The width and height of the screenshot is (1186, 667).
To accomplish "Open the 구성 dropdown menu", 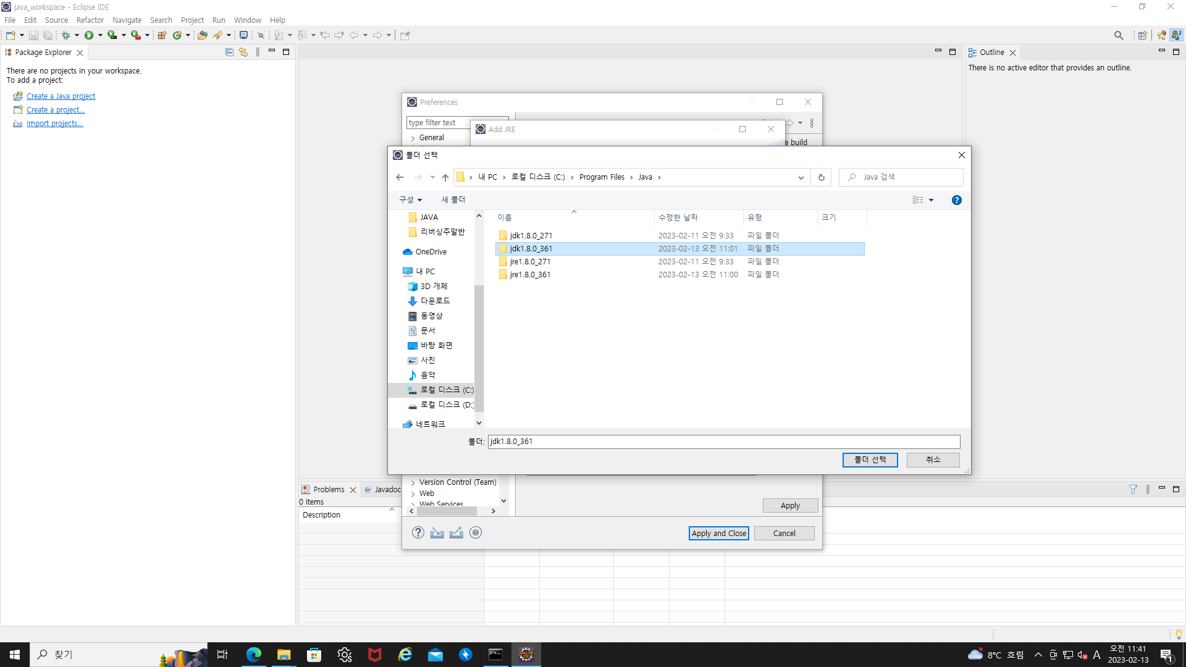I will [410, 199].
